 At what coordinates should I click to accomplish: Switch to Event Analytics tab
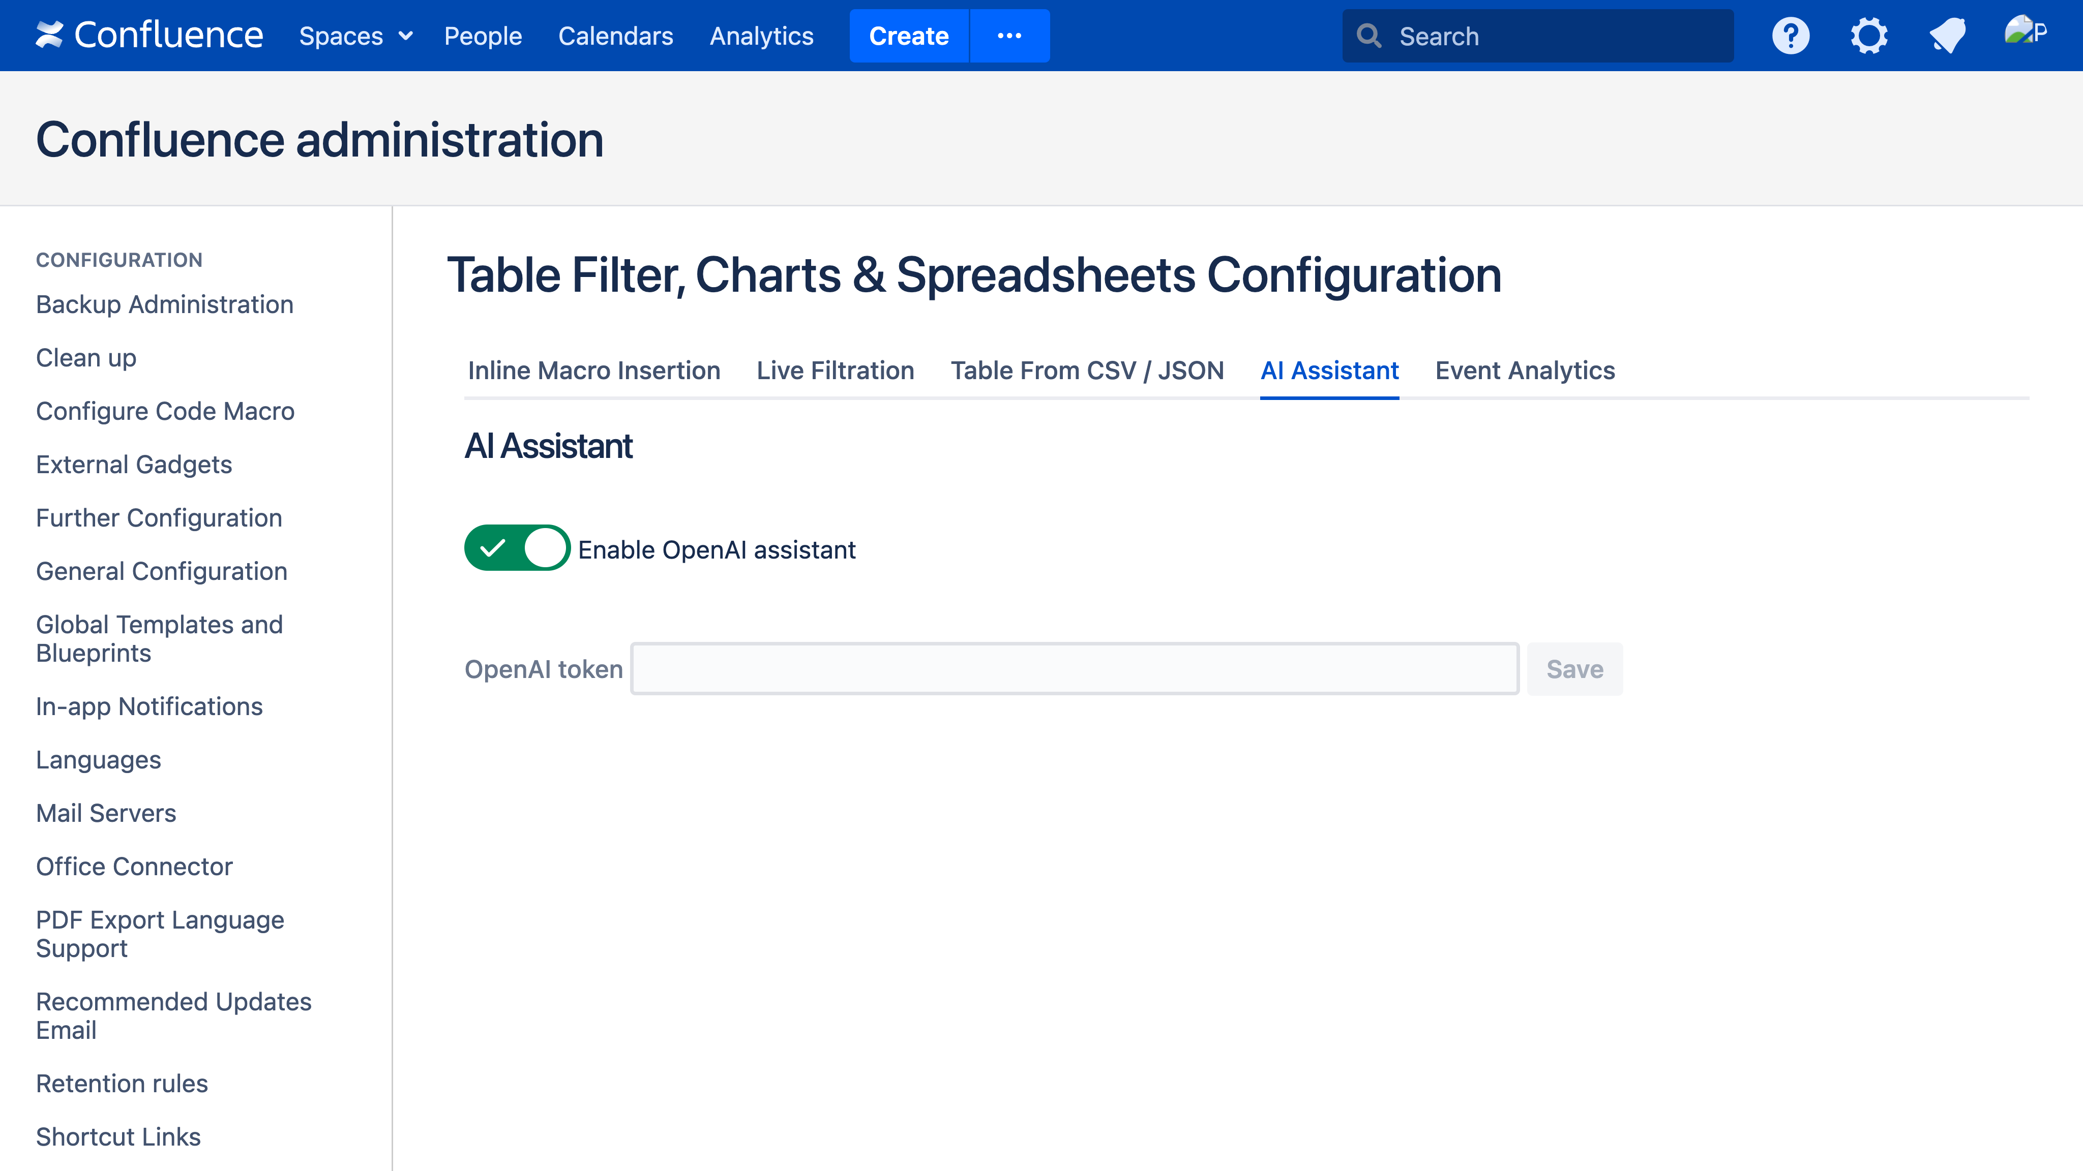pos(1524,370)
